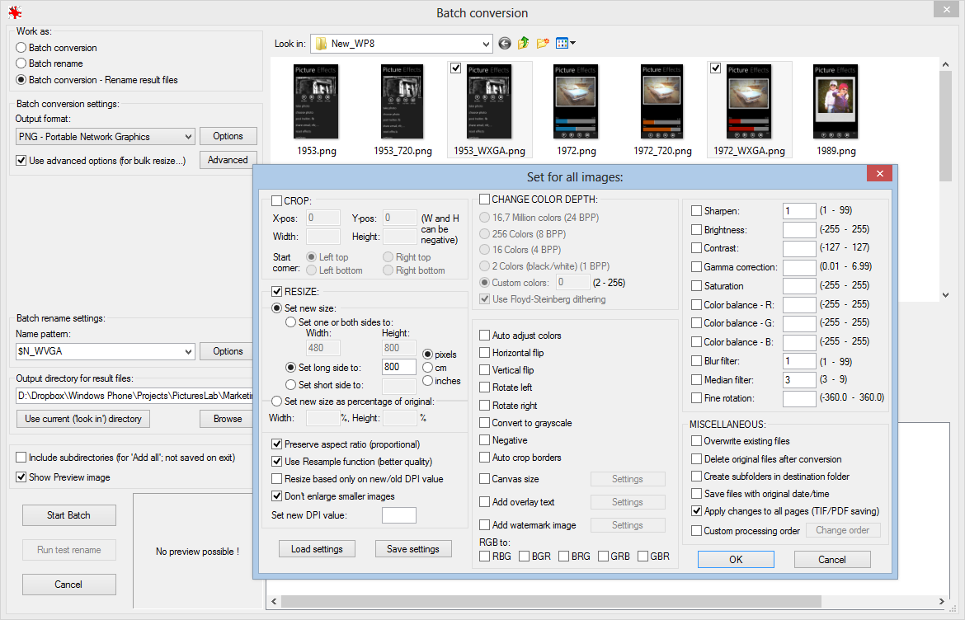Disable Preserve aspect ratio

click(x=279, y=444)
